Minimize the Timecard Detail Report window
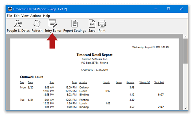The width and height of the screenshot is (193, 116). point(156,9)
